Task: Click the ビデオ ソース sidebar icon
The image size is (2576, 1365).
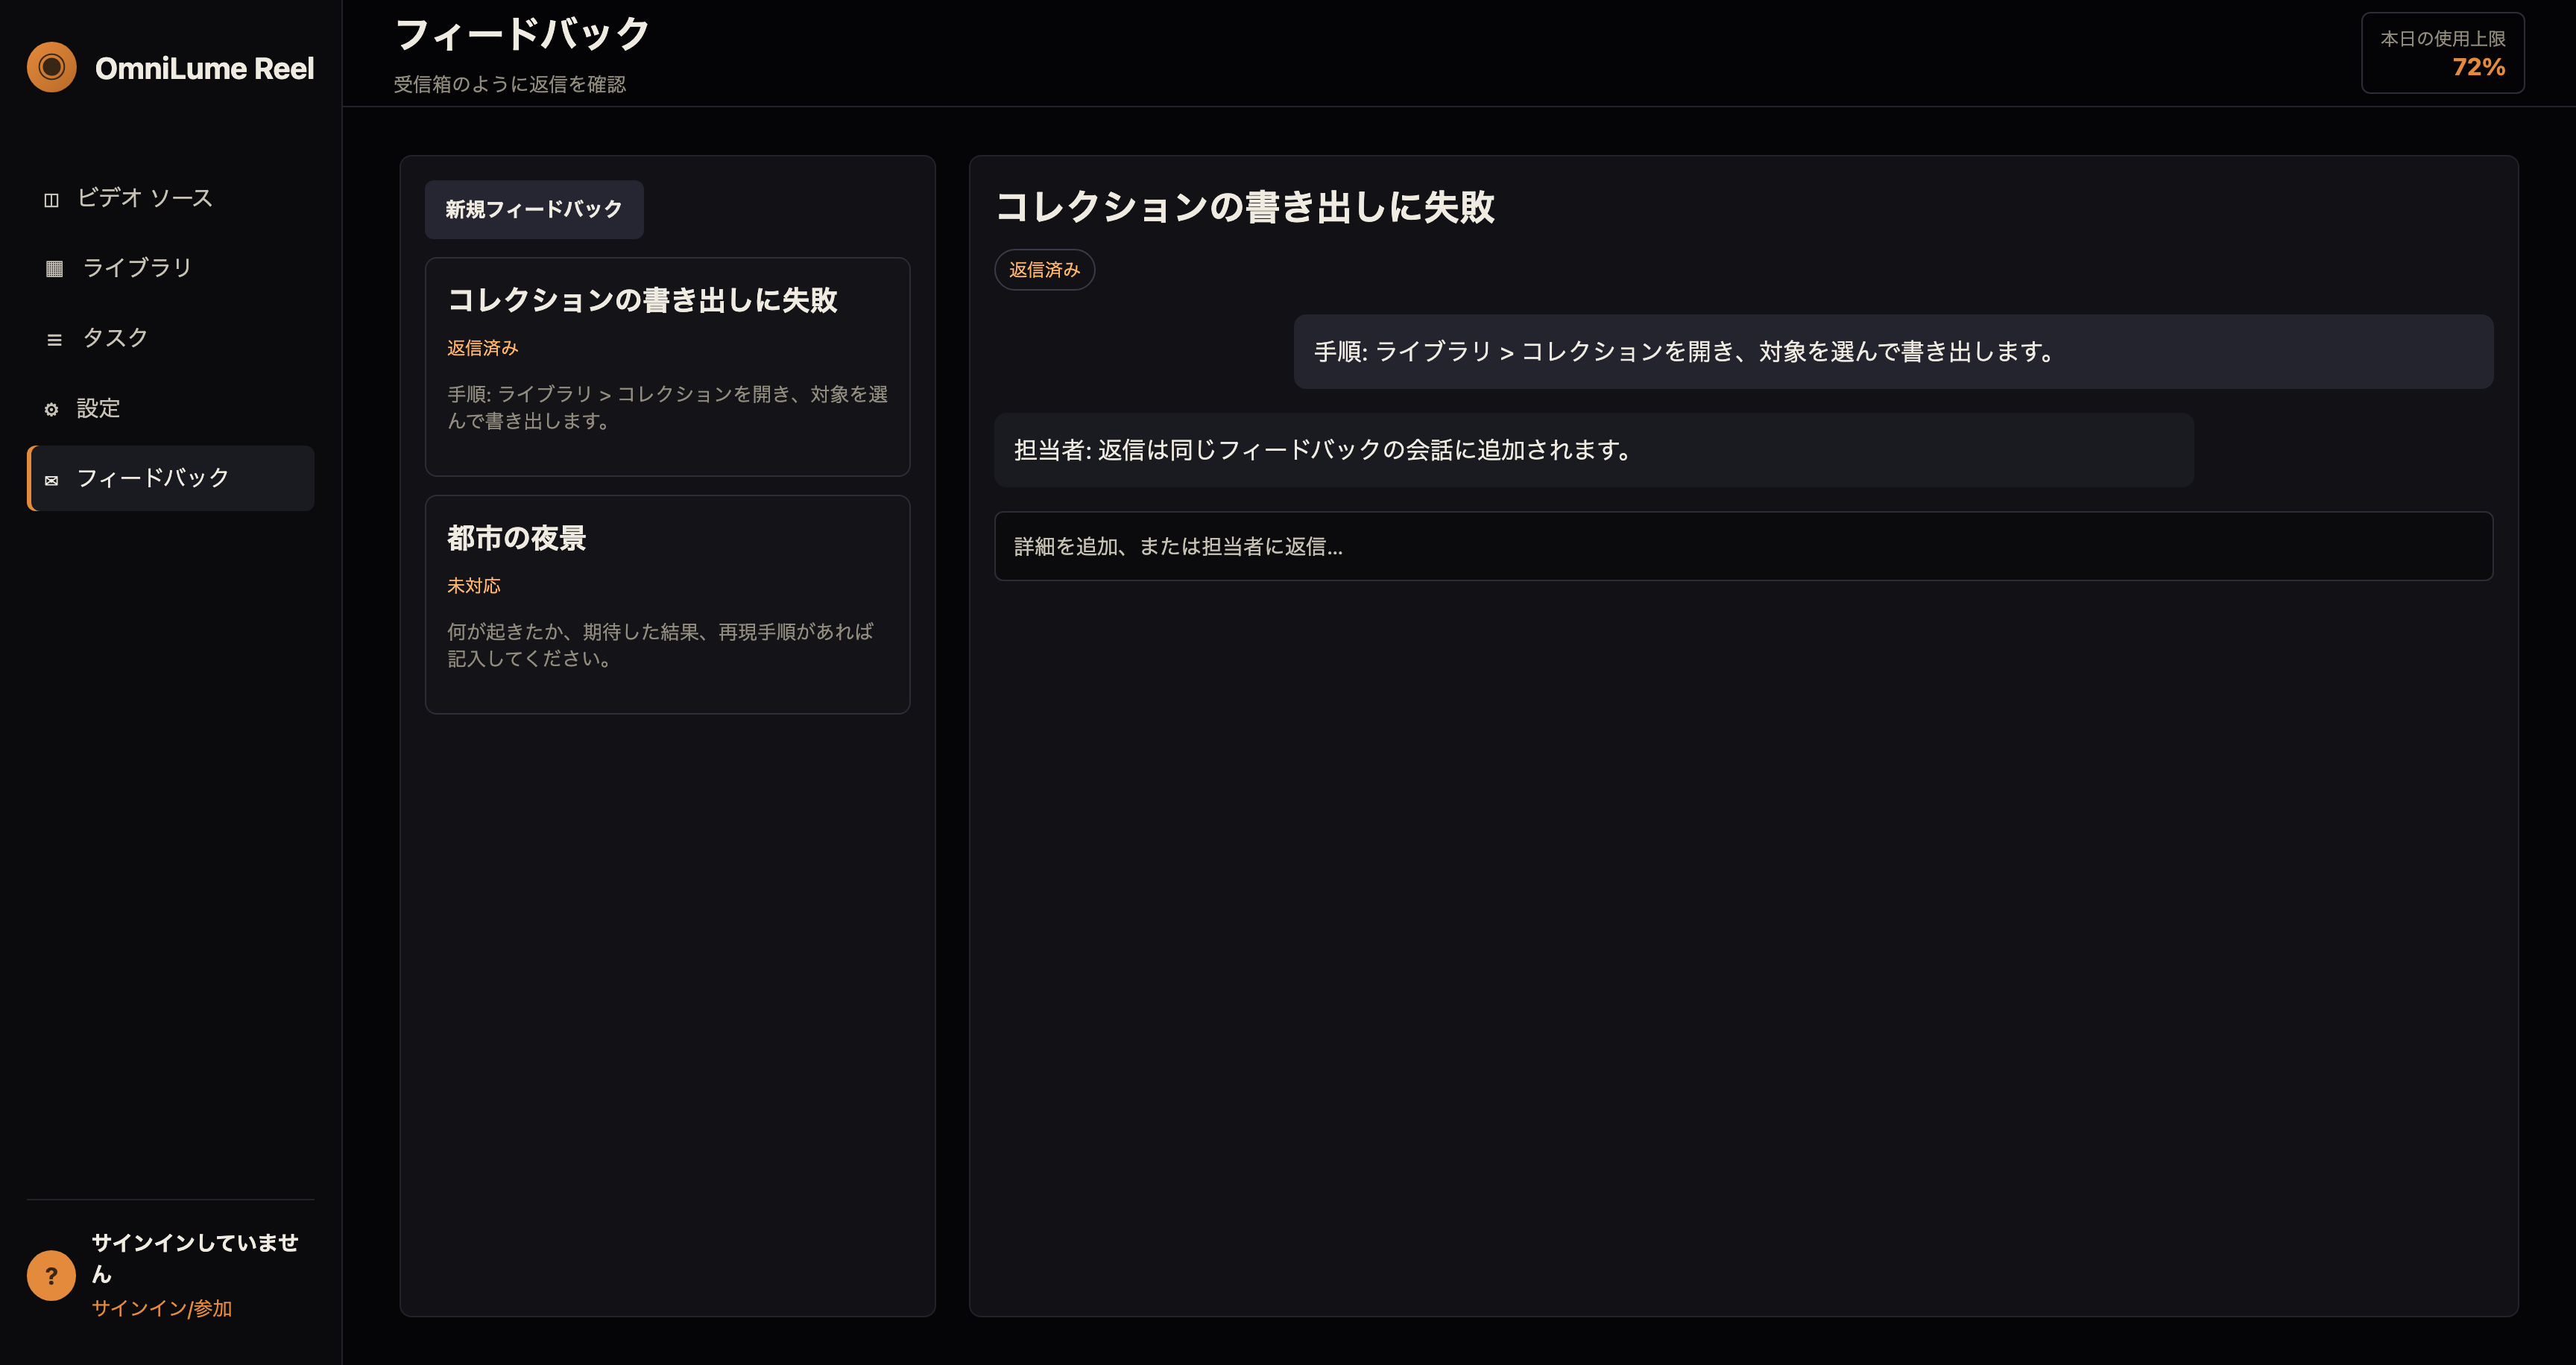Action: (51, 200)
